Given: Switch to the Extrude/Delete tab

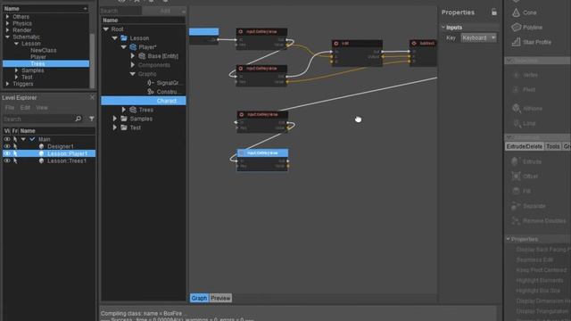Looking at the screenshot, I should click(525, 146).
